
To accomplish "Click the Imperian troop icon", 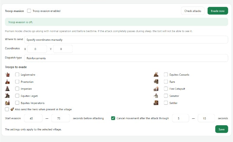I will 7,89.
